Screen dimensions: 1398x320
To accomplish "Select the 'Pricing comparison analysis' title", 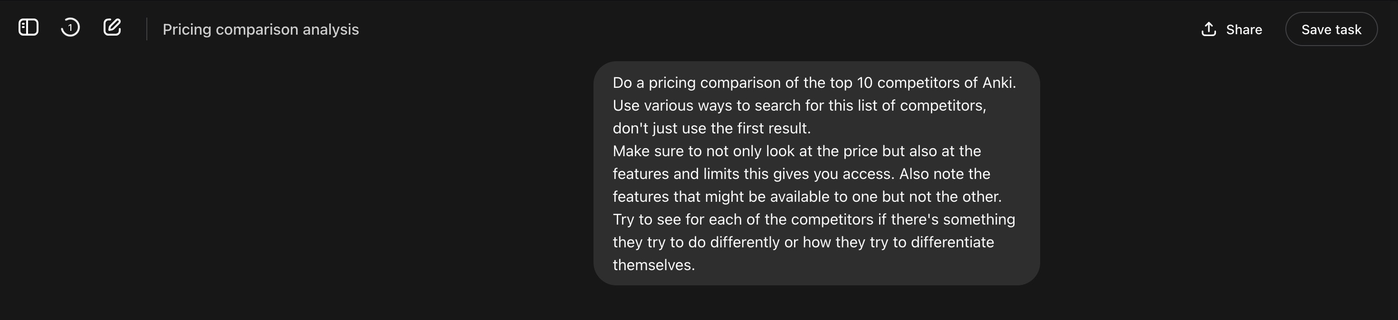I will coord(260,29).
